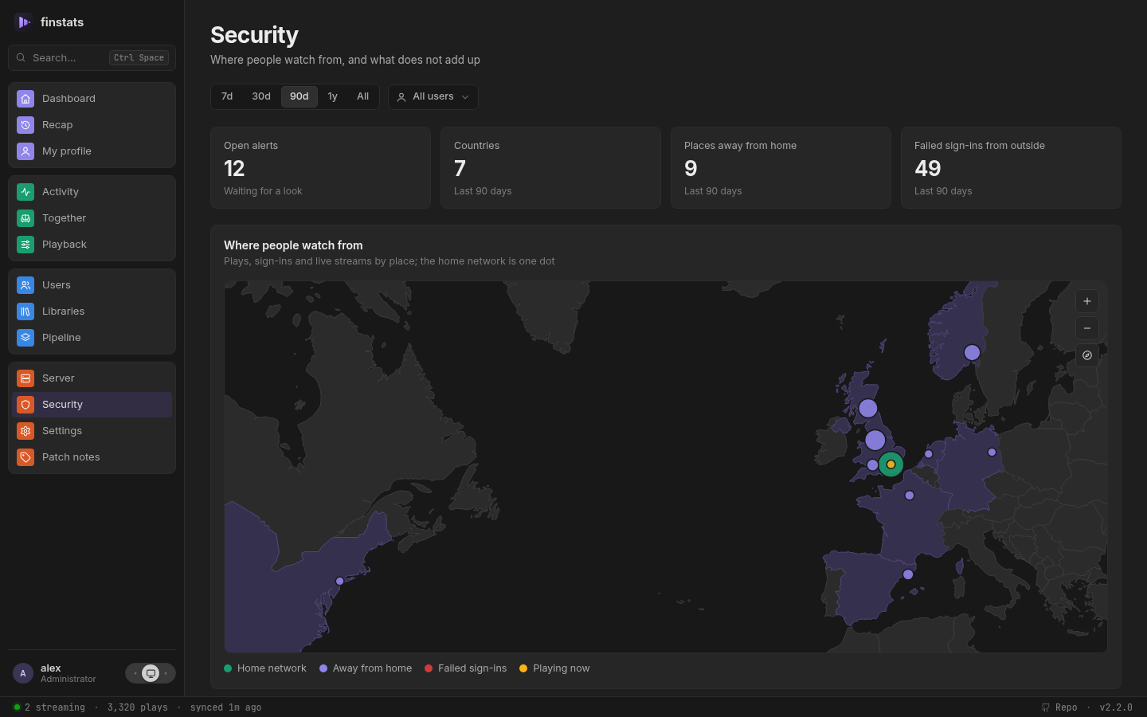
Task: Open the Together icon in sidebar
Action: click(25, 218)
